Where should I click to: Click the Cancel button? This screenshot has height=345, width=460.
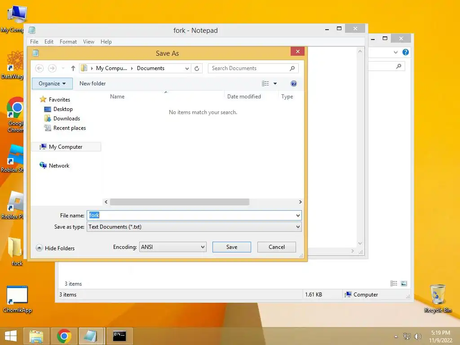(x=277, y=247)
